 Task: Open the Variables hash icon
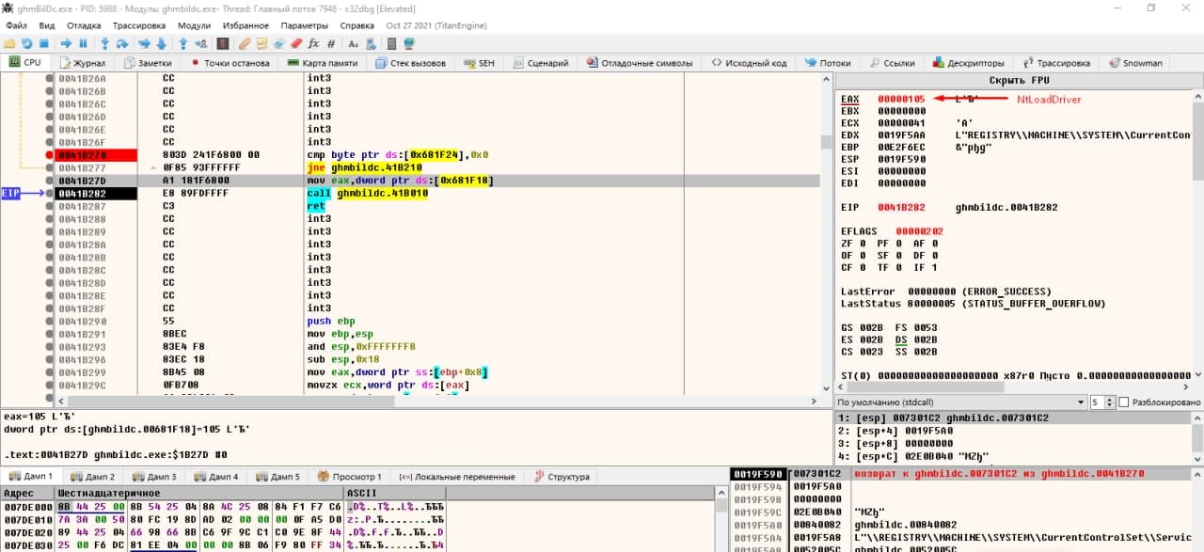[x=330, y=43]
